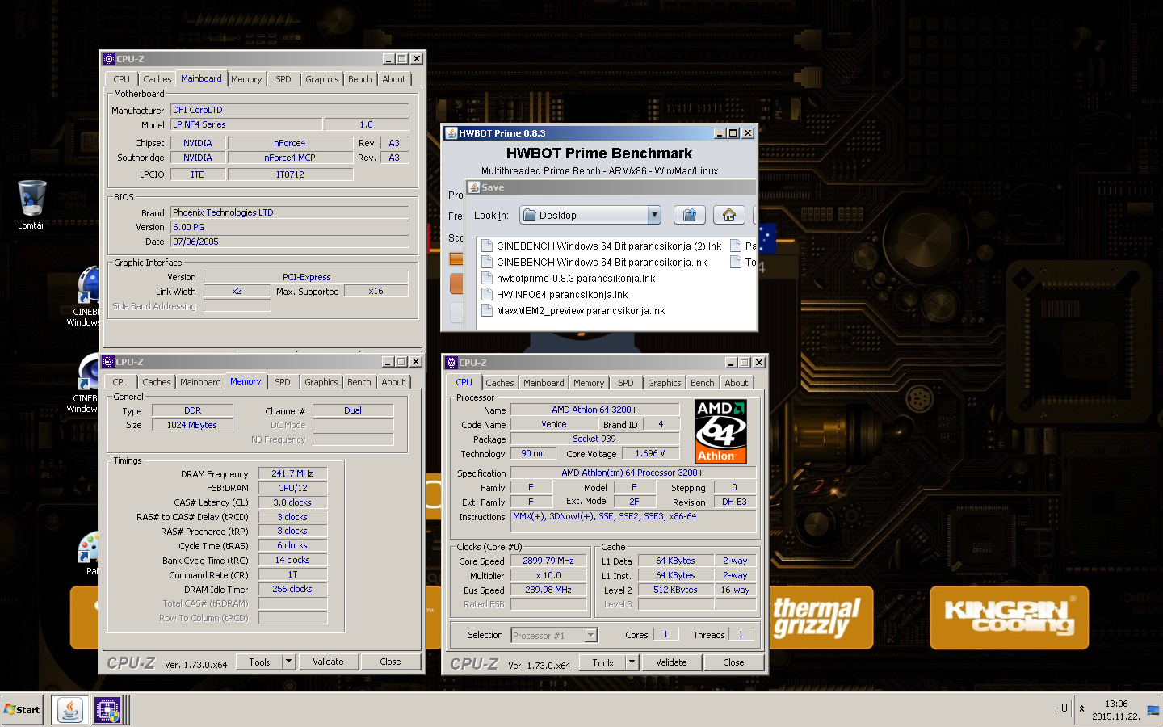Click Tools button in CPU-tab CPU-Z window
Screen dimensions: 1163x727
coord(602,662)
